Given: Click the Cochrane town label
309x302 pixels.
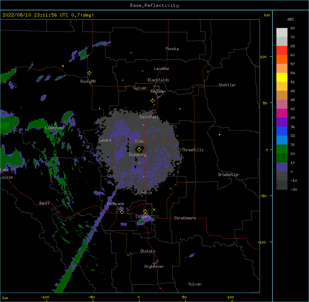Looking at the screenshot, I should (115, 204).
